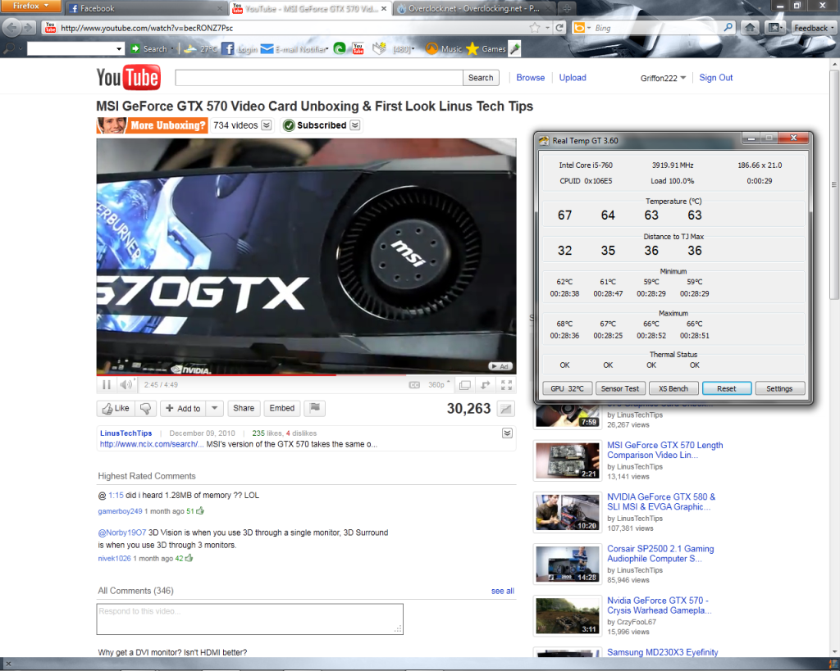Open the LinusTechTips uploader link
The width and height of the screenshot is (840, 671).
[126, 433]
